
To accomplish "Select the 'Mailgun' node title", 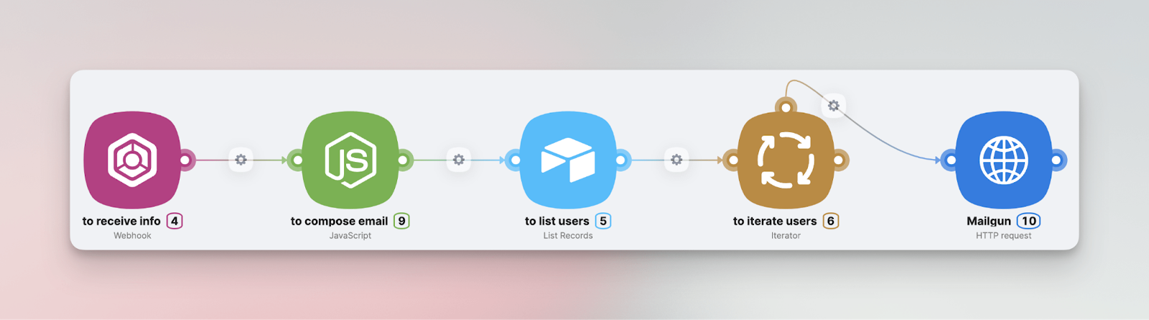I will [x=989, y=221].
